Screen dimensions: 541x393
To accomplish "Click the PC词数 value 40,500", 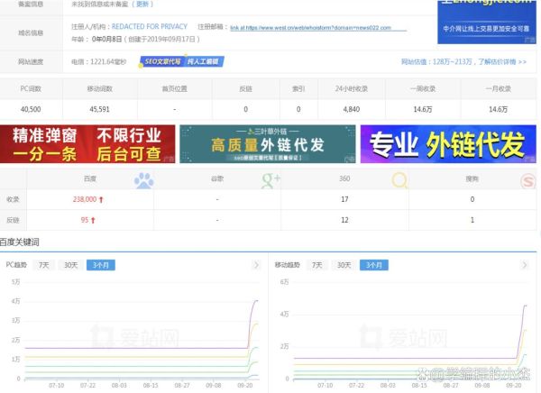I will pos(31,109).
